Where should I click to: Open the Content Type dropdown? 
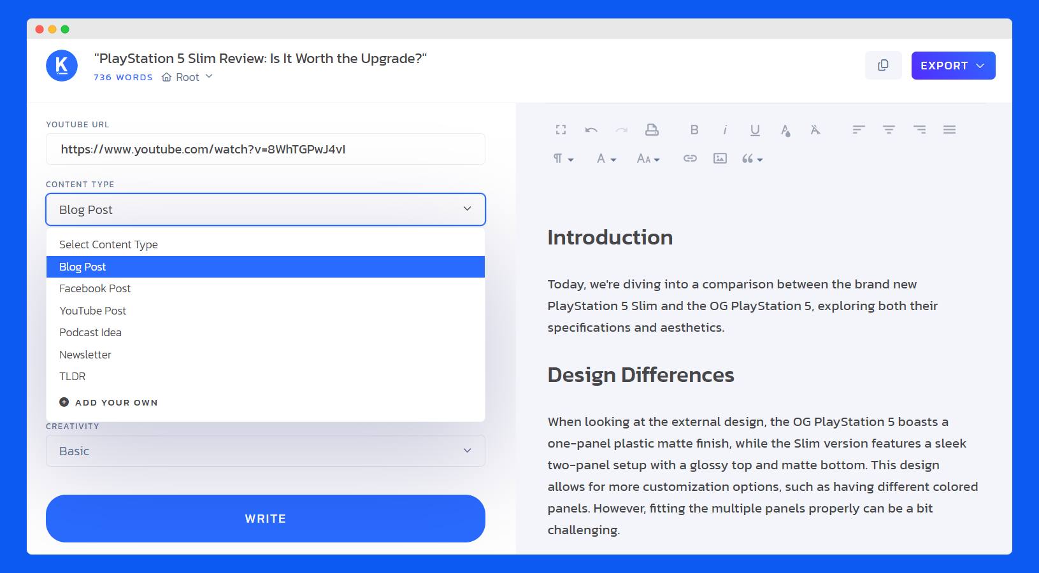click(x=265, y=209)
